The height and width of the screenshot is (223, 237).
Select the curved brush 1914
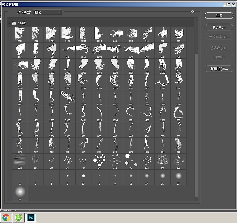(115, 114)
